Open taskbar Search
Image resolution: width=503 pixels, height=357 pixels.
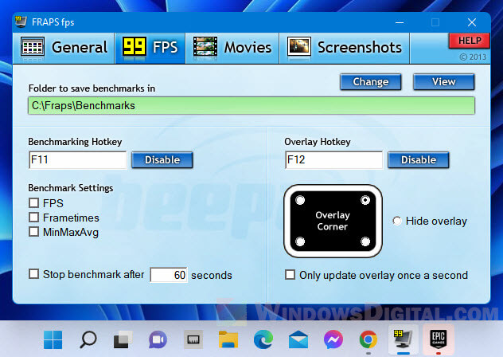click(88, 339)
